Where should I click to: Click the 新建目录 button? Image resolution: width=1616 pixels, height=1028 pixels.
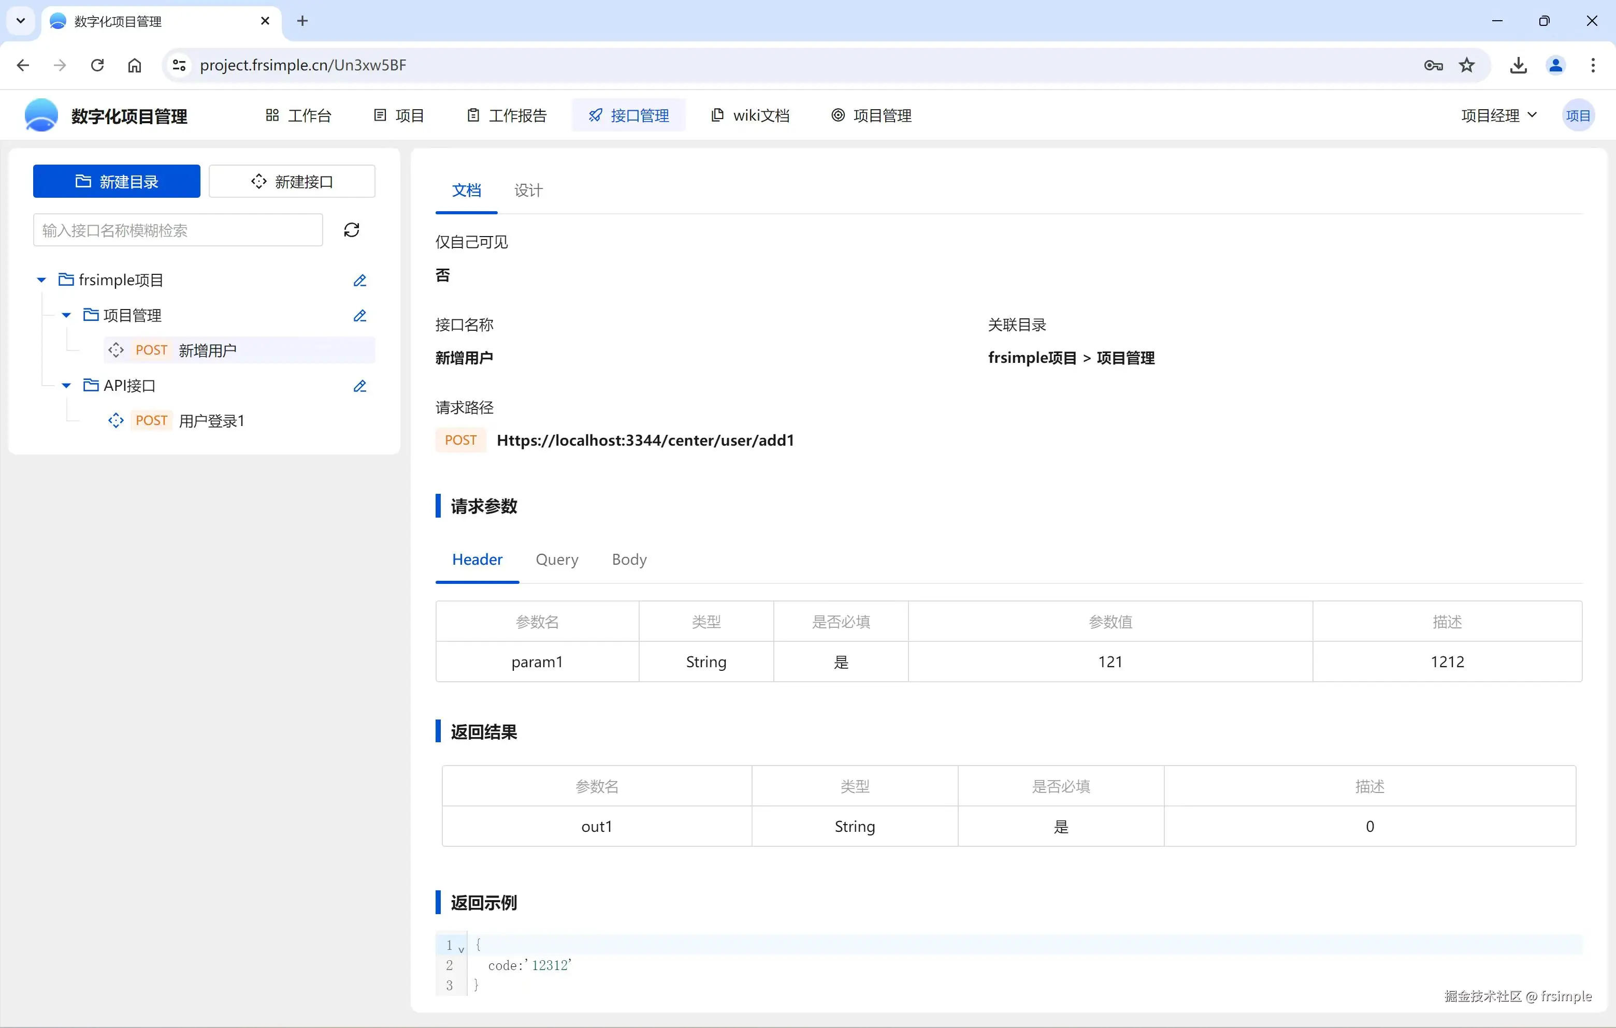[116, 181]
